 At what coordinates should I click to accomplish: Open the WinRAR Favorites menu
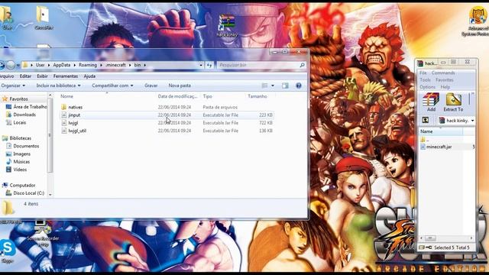[x=445, y=79]
